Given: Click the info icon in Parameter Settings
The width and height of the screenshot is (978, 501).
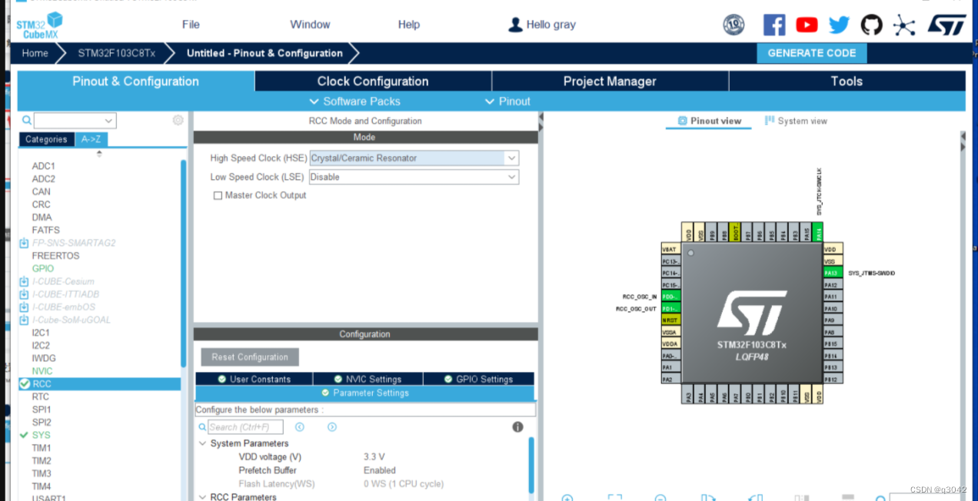Looking at the screenshot, I should (517, 426).
